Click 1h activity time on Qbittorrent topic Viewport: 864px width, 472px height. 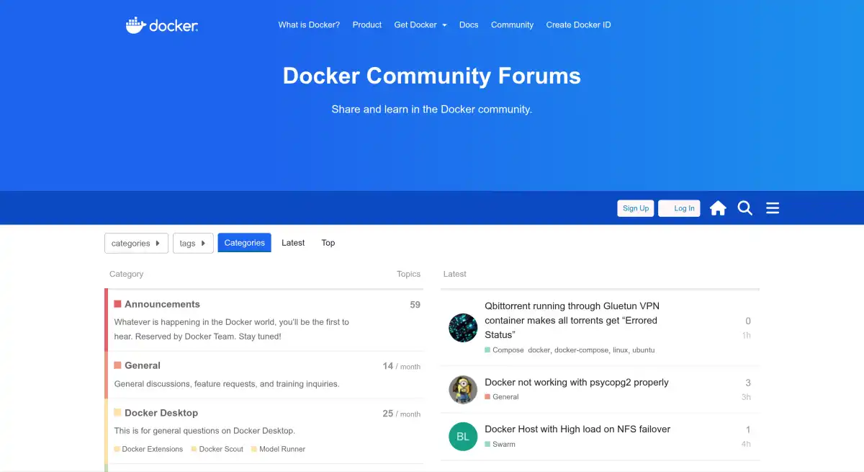747,335
